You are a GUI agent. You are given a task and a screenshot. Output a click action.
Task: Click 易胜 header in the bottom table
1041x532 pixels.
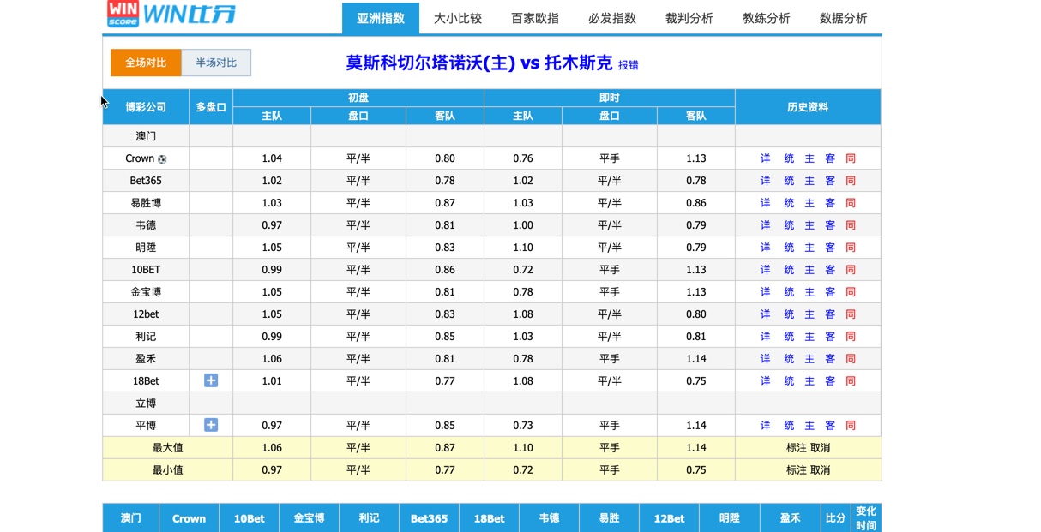609,518
